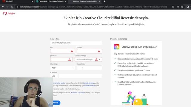Close the Adobe ID tab
Viewport: 191px width, 107px height.
tap(32, 1)
